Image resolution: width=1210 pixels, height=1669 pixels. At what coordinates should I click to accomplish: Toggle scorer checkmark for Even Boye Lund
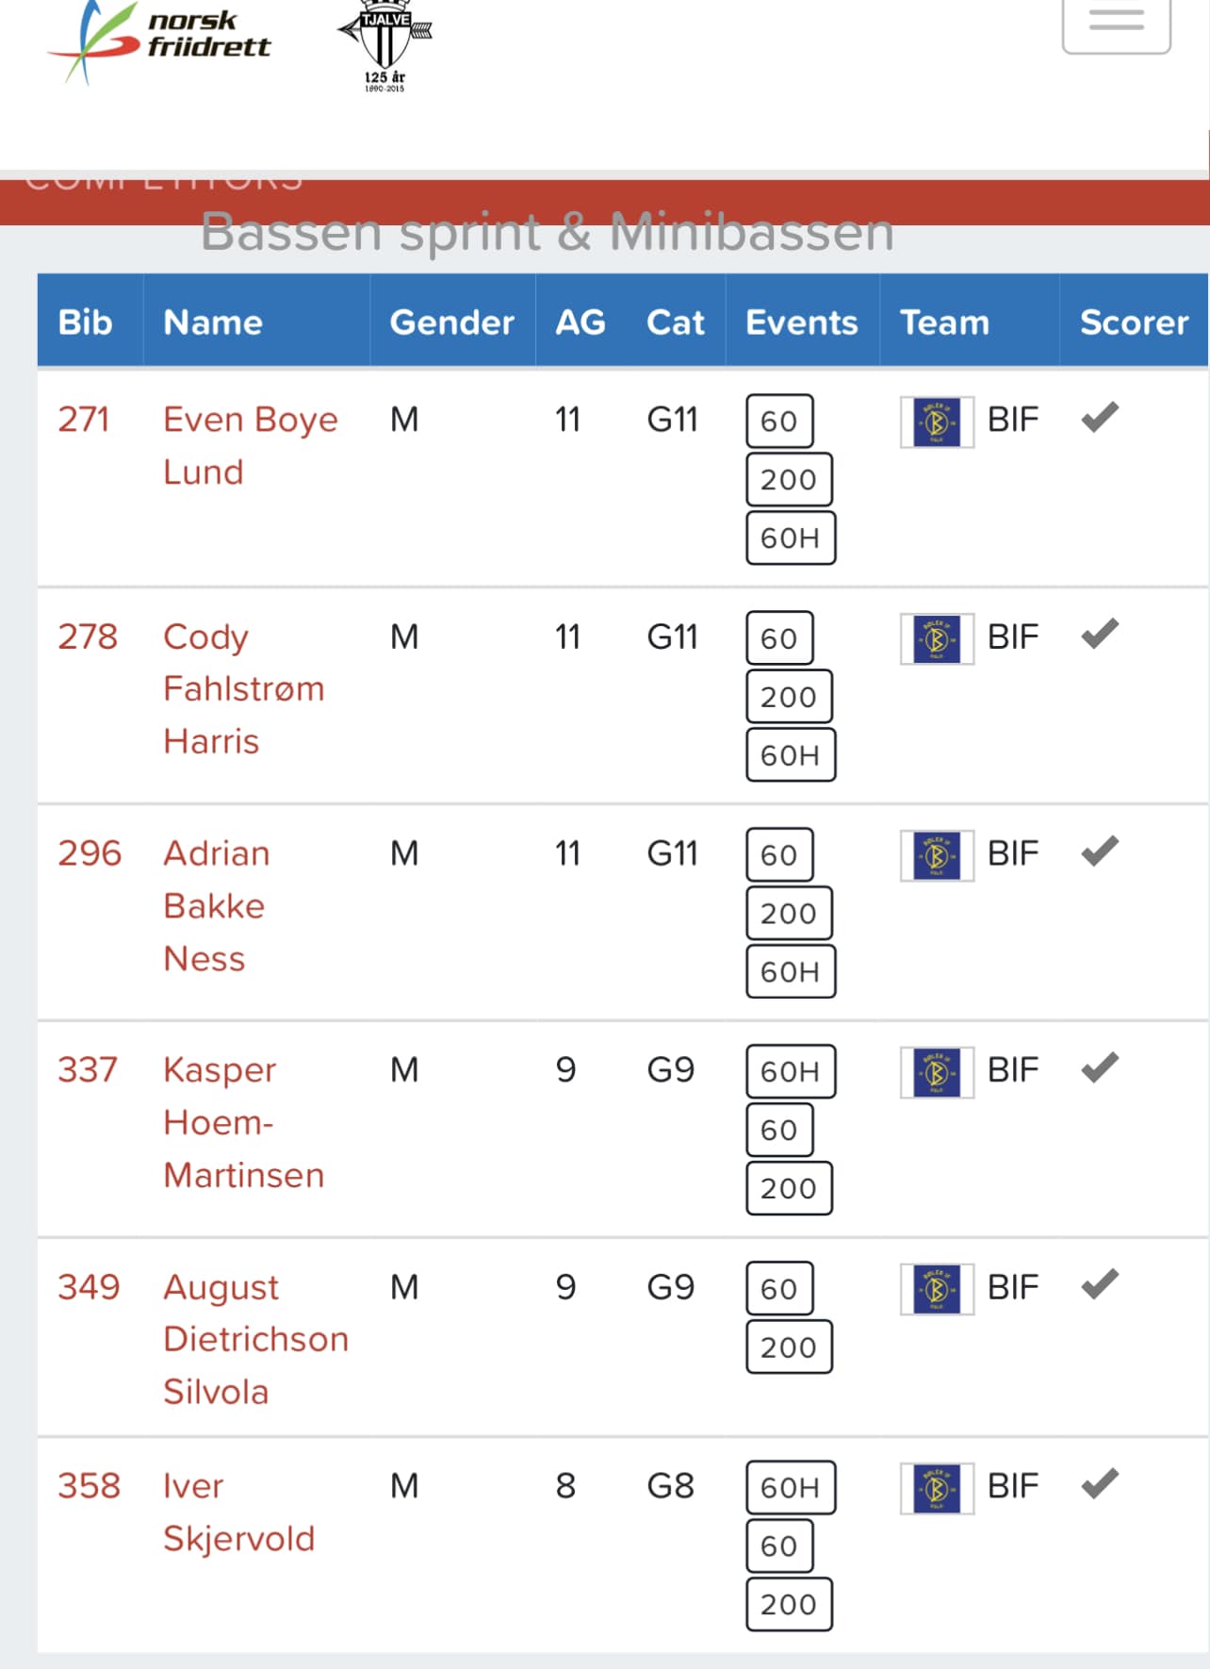pyautogui.click(x=1099, y=417)
